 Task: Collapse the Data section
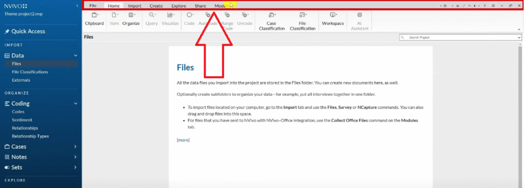pos(76,56)
